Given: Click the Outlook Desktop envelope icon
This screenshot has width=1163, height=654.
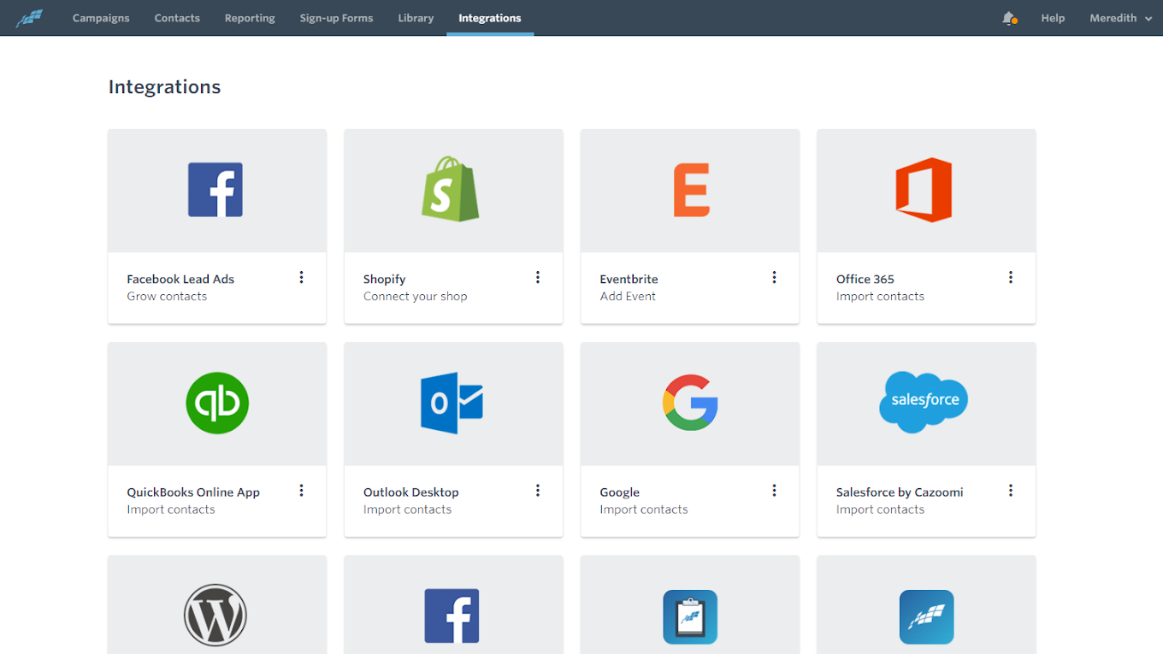Looking at the screenshot, I should point(452,403).
